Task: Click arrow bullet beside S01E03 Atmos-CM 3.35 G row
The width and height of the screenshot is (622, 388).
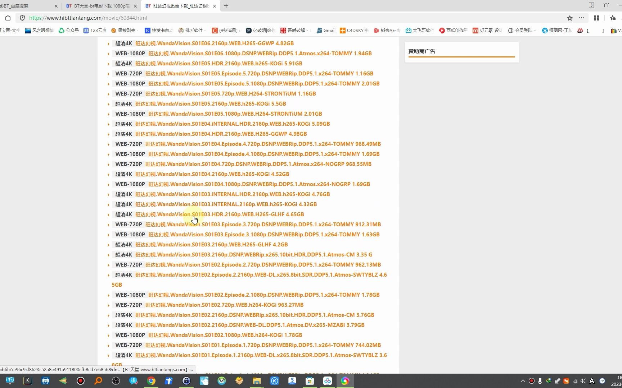Action: point(109,255)
